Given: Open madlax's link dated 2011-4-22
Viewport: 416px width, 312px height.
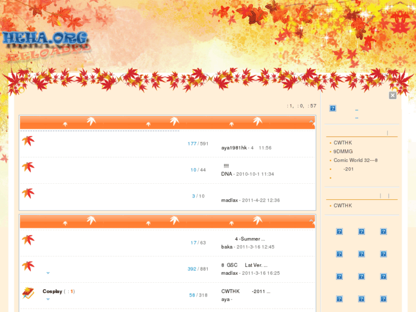Looking at the screenshot, I should tap(229, 200).
